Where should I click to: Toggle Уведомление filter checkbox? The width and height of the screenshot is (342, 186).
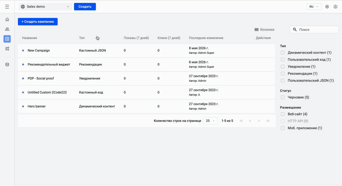pos(283,67)
